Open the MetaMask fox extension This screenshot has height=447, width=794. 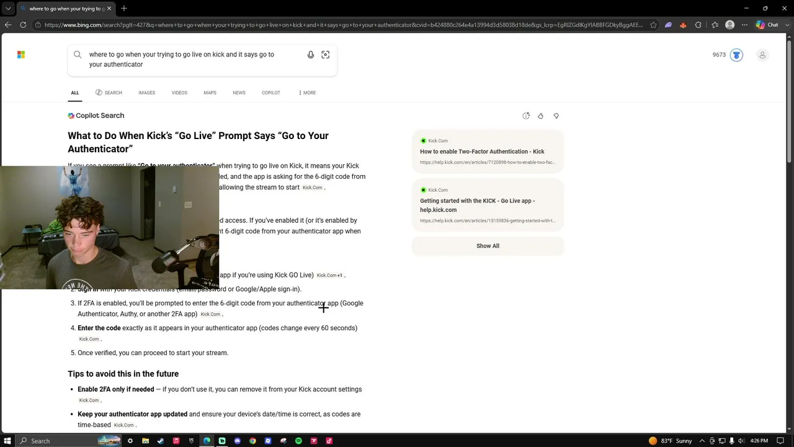coord(683,25)
